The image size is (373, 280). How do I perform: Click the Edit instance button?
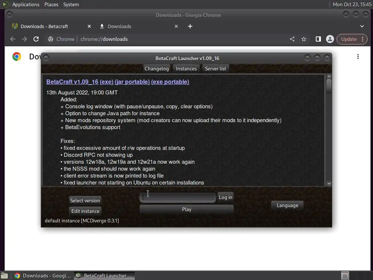[85, 211]
